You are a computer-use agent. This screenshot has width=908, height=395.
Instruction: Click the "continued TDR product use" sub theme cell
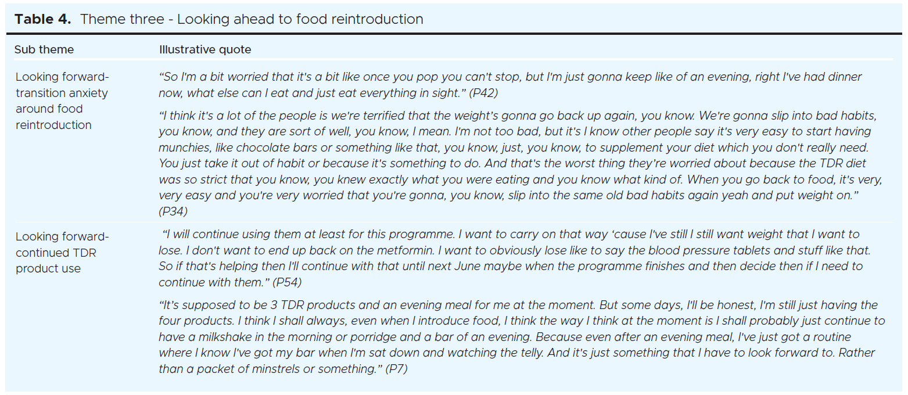tap(62, 253)
